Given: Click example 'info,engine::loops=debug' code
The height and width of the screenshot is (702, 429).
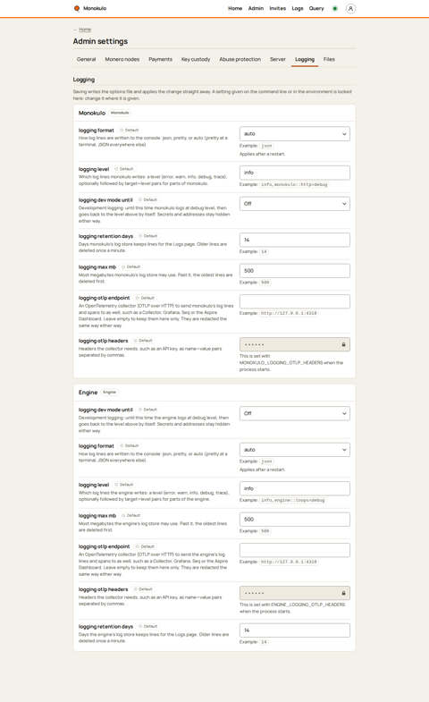Looking at the screenshot, I should coord(293,500).
